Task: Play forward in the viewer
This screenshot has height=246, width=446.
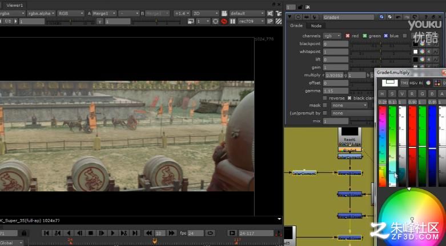Action: (x=112, y=233)
